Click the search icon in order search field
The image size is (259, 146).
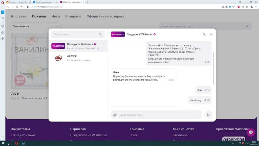coord(247,26)
